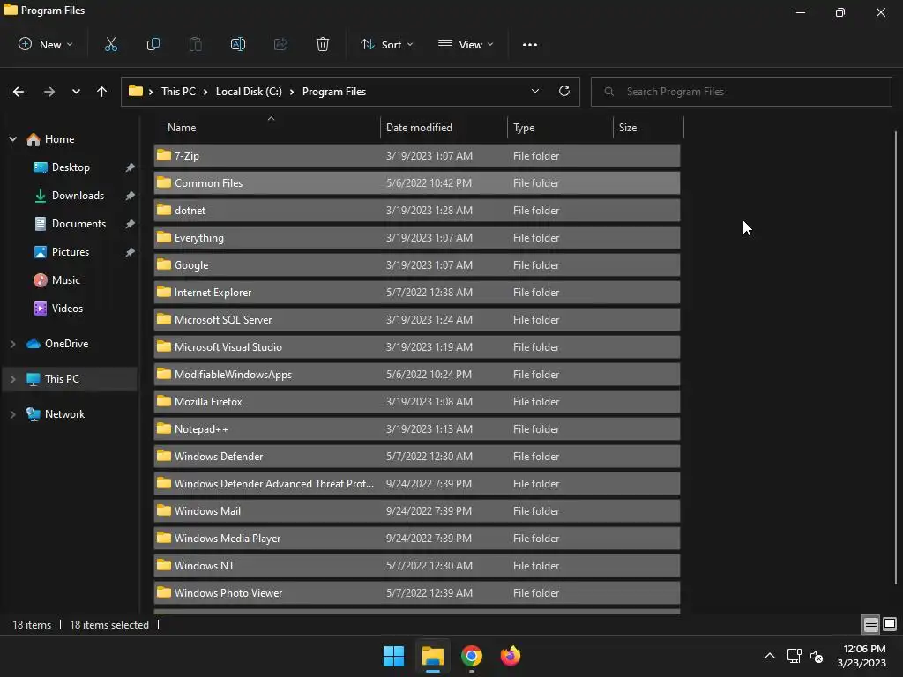Expand the address bar history dropdown
This screenshot has height=677, width=903.
point(535,91)
